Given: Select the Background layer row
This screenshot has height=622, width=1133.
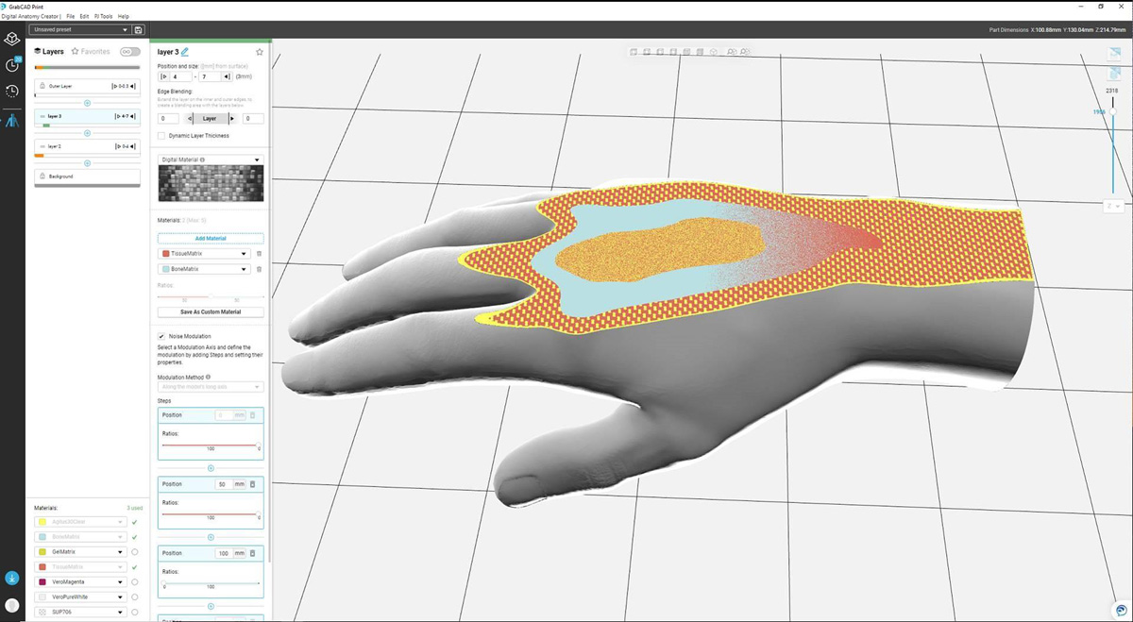Looking at the screenshot, I should coord(88,177).
